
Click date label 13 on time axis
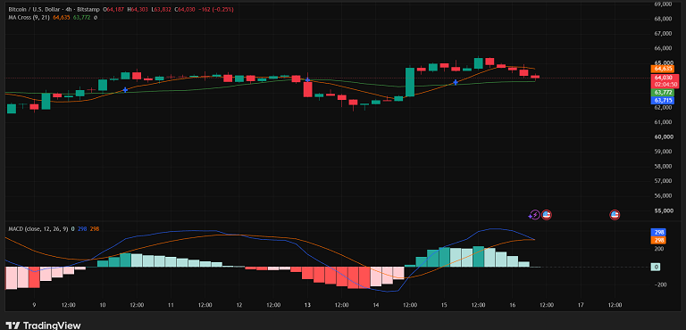(x=307, y=305)
